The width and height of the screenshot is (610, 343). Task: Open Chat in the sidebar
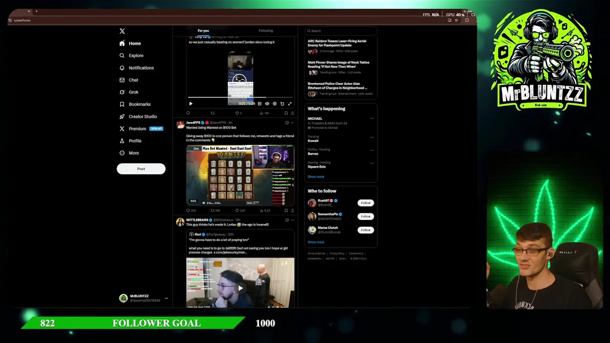[129, 80]
